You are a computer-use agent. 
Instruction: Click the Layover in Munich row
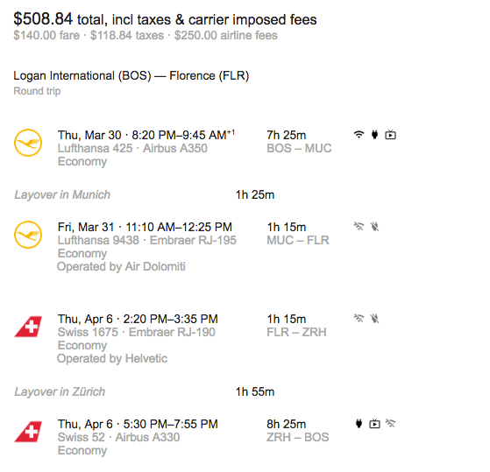(145, 194)
